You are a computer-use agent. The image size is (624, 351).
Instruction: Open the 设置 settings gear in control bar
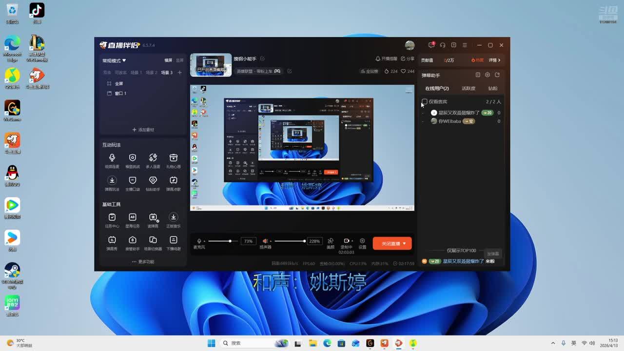pyautogui.click(x=362, y=241)
